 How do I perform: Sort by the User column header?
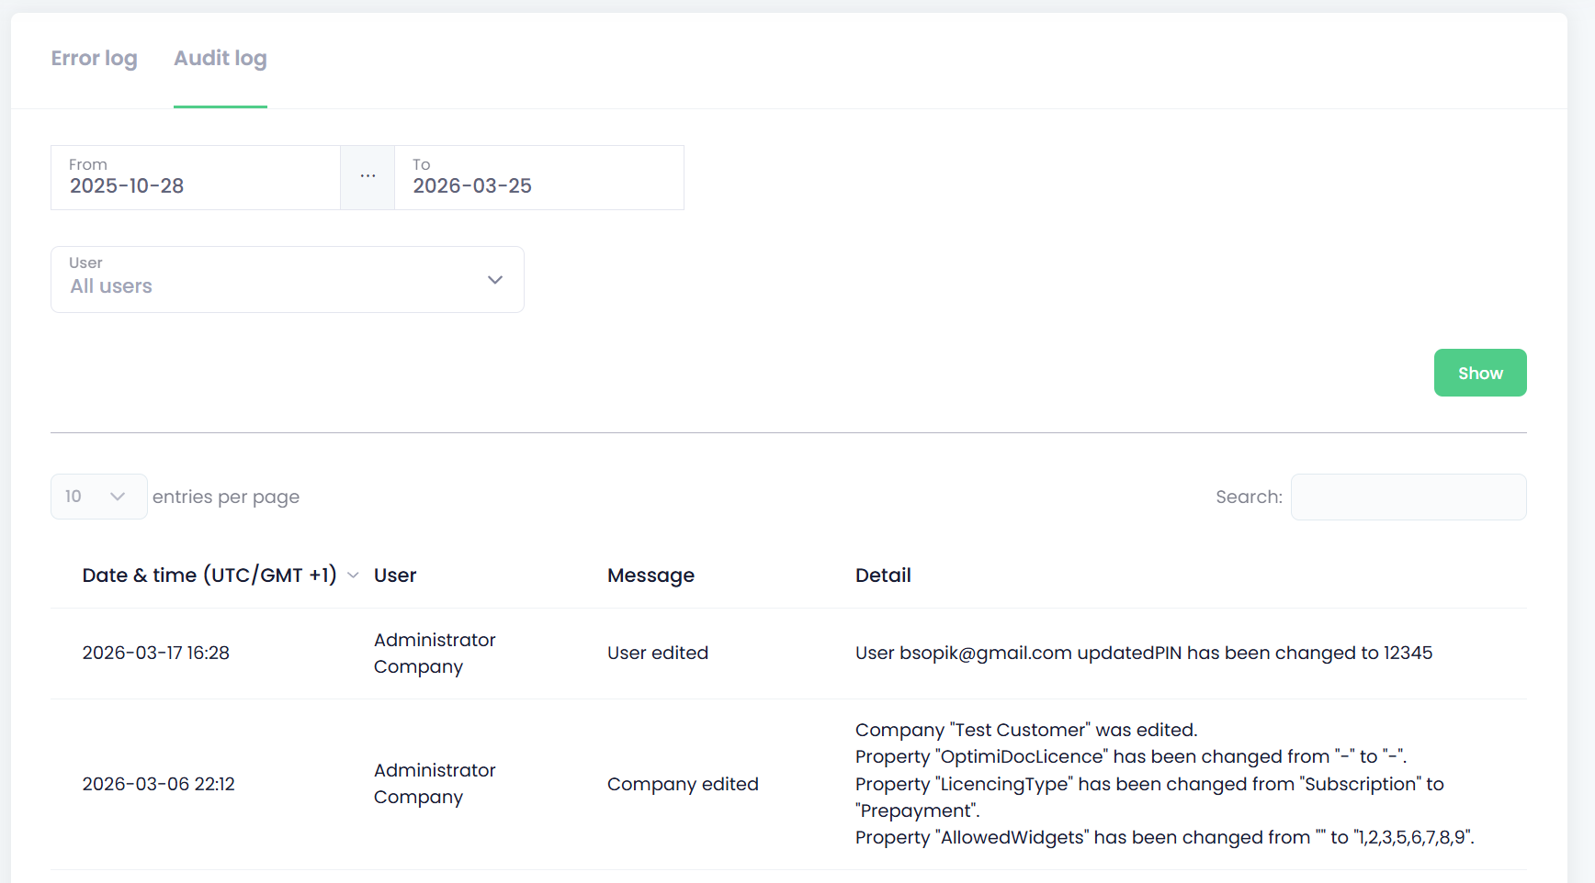(395, 576)
